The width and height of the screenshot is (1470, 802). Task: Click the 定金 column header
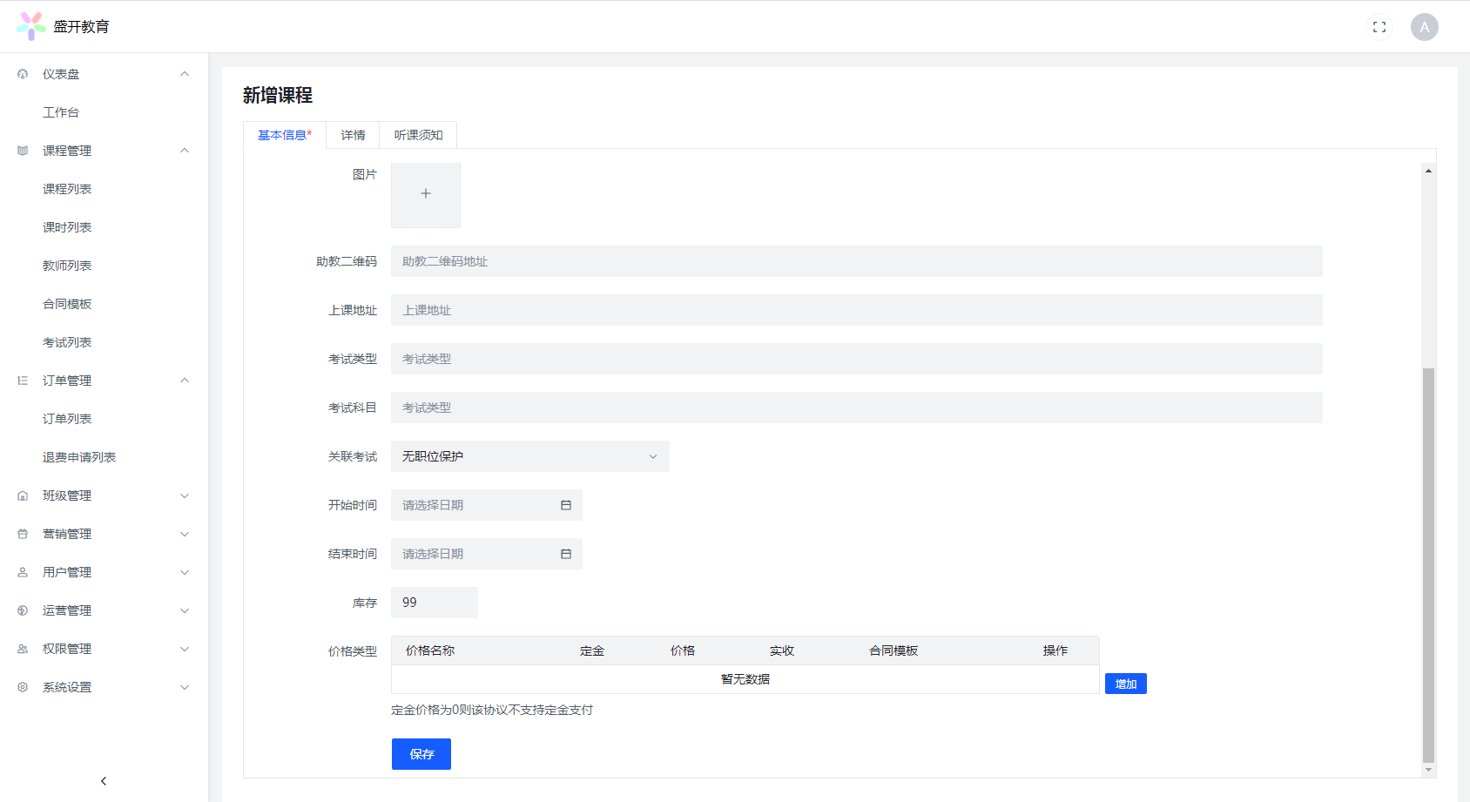(592, 650)
